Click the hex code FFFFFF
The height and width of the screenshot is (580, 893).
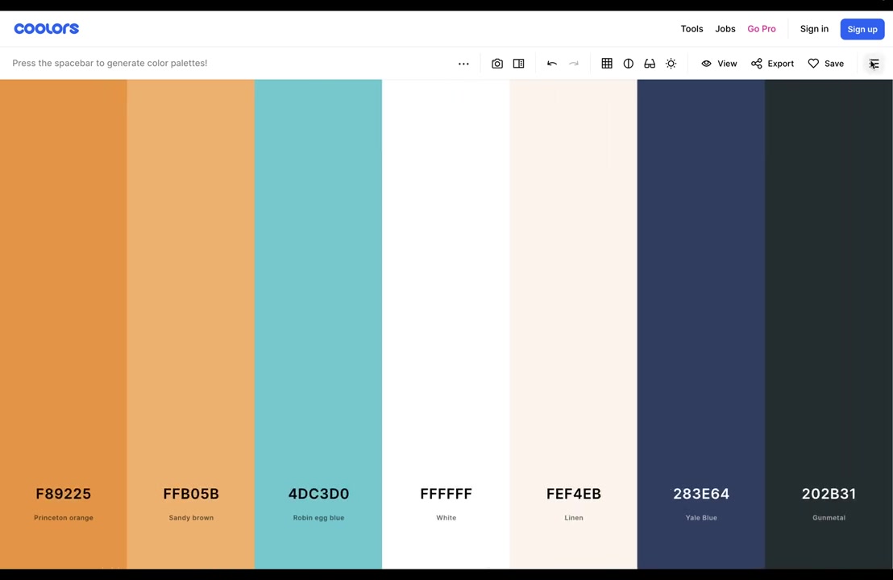[446, 494]
